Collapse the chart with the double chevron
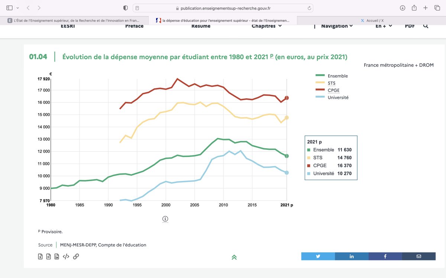The width and height of the screenshot is (446, 278). pyautogui.click(x=234, y=256)
